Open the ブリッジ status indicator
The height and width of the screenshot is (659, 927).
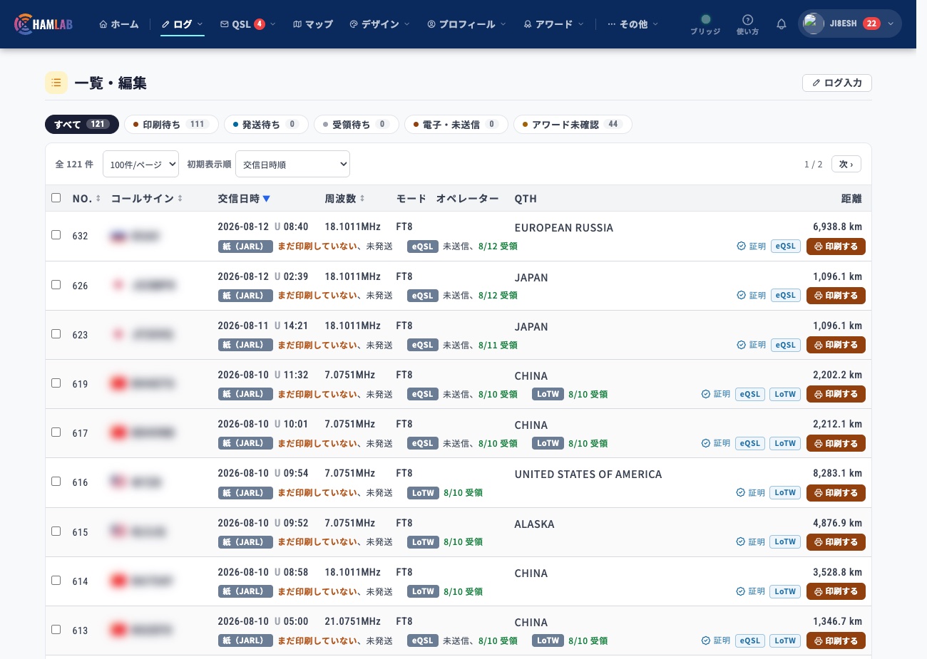(x=705, y=24)
